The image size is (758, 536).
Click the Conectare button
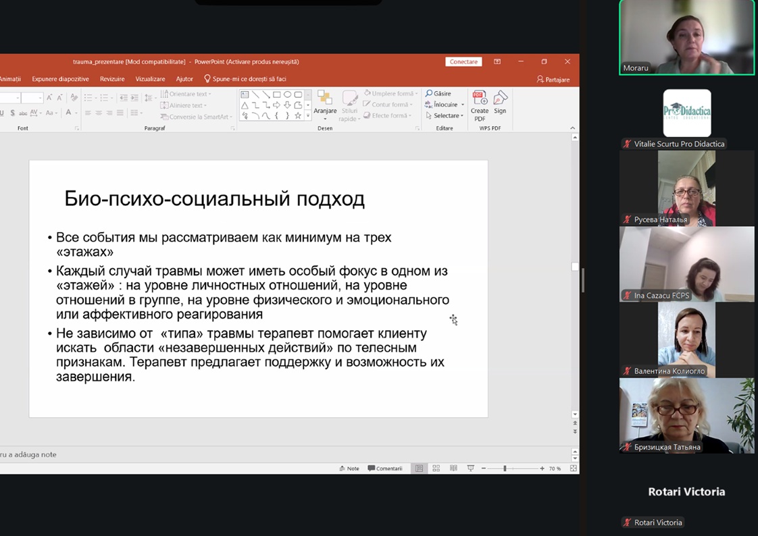463,61
